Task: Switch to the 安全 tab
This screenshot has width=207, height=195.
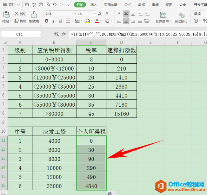Action: click(183, 5)
